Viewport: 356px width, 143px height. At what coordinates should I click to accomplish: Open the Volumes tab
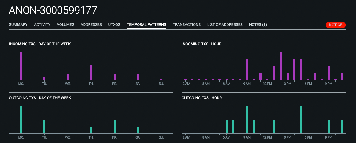pyautogui.click(x=66, y=25)
